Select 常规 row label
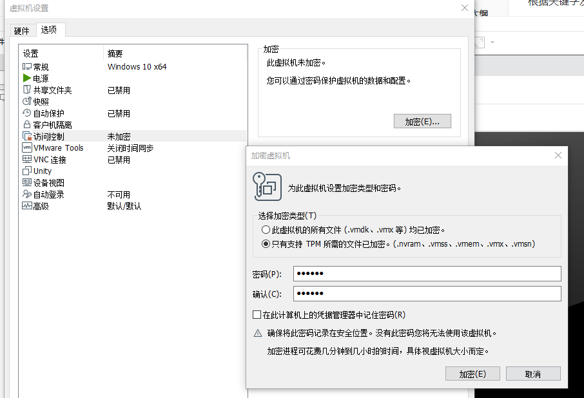Screen dimensions: 584x398 click(x=41, y=67)
